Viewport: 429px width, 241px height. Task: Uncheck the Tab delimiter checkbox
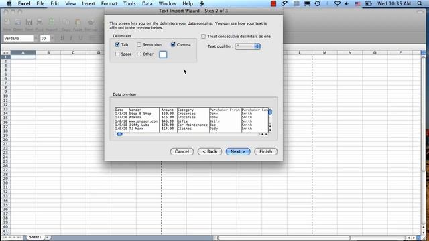point(117,44)
